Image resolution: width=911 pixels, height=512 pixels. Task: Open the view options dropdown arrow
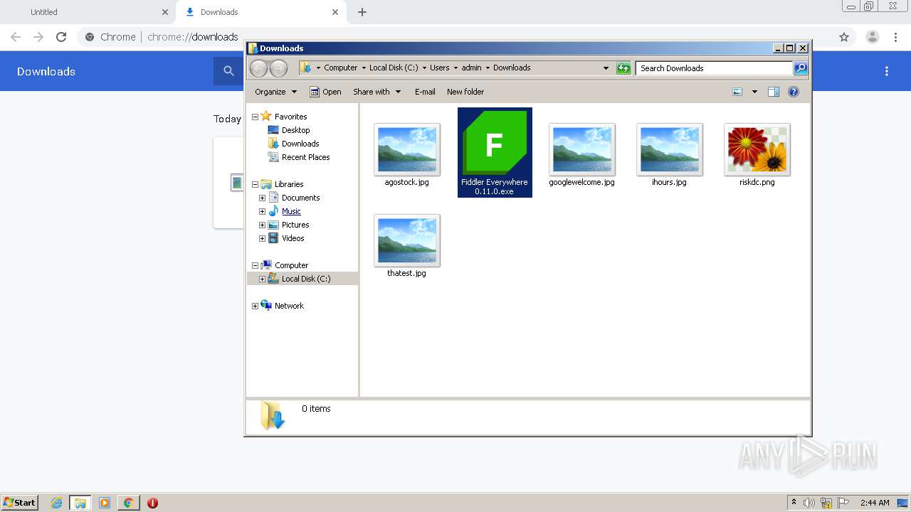754,92
